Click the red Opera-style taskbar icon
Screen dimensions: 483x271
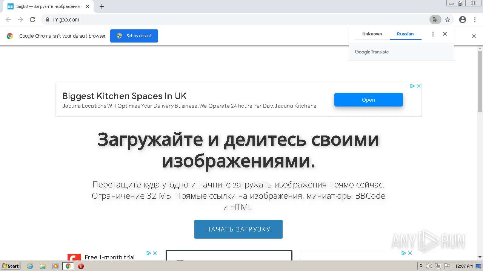[x=81, y=266]
